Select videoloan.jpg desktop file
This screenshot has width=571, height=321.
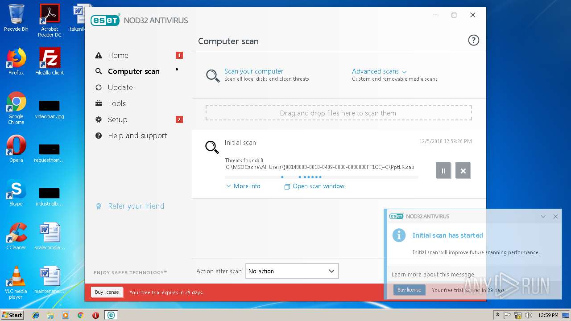[x=50, y=110]
